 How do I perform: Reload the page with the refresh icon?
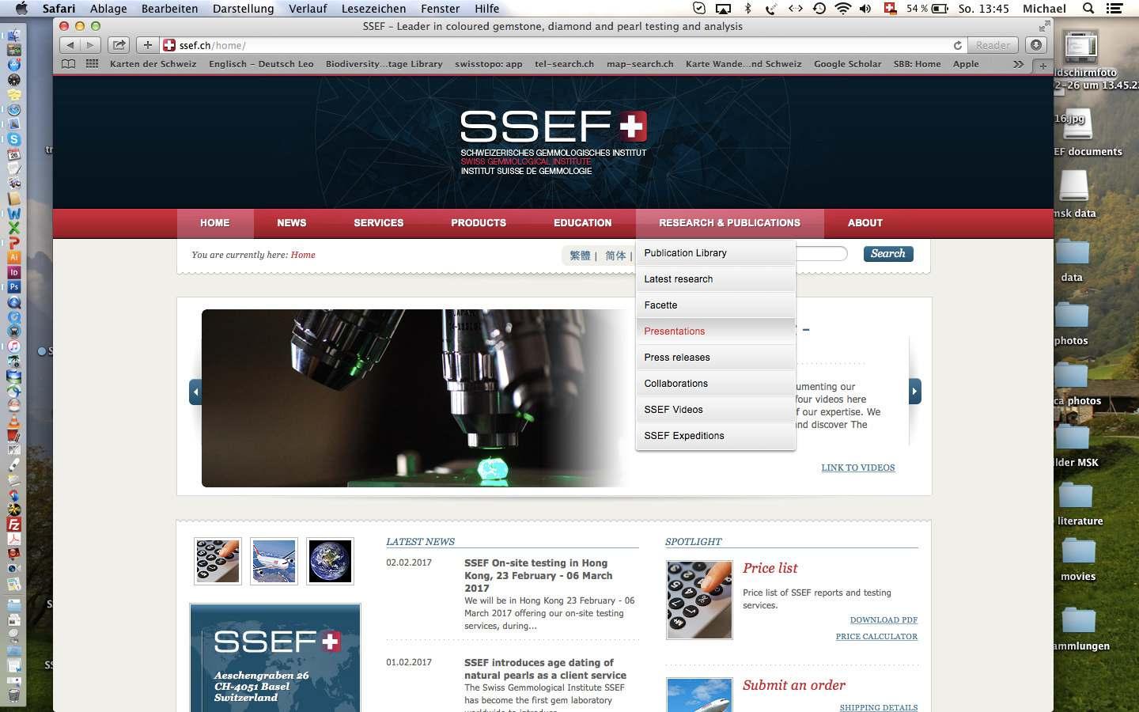point(957,46)
